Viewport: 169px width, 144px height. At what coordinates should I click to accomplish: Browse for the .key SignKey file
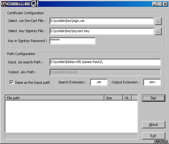[158, 31]
